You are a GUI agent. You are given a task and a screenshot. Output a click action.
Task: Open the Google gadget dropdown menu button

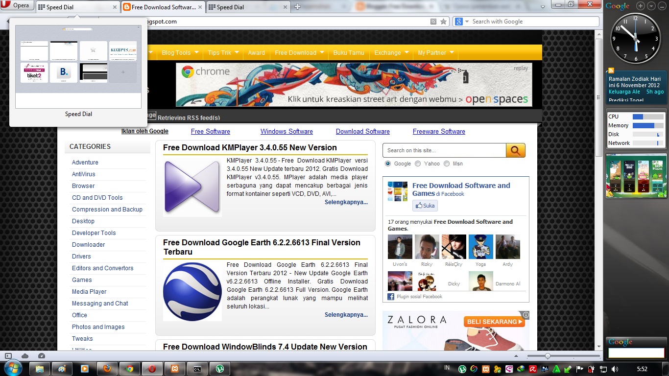coord(651,6)
